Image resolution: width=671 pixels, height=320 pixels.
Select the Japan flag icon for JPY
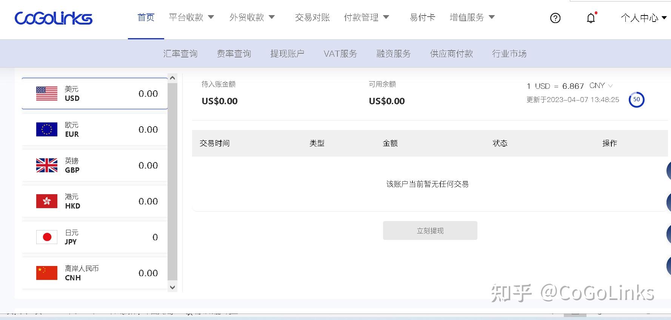click(46, 237)
